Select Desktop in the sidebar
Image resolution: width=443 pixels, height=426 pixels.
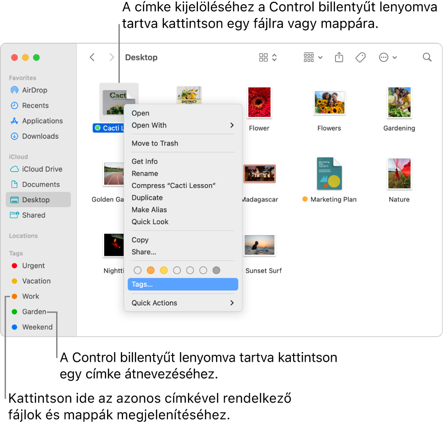[x=38, y=200]
